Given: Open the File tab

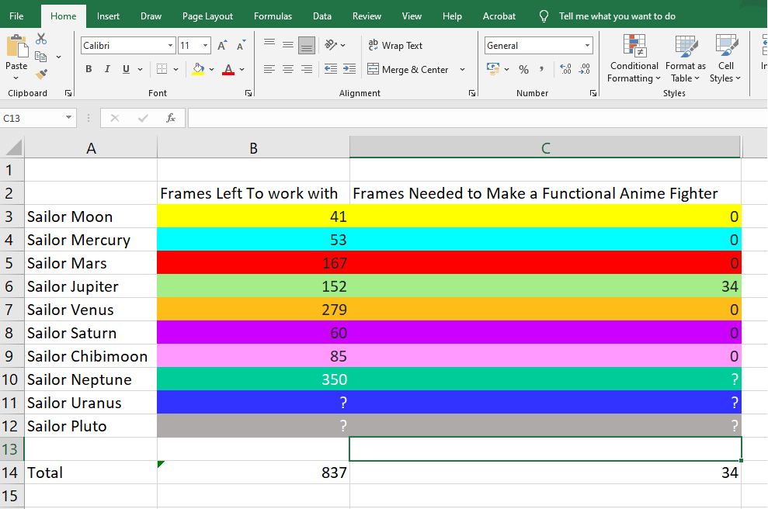Looking at the screenshot, I should point(16,16).
